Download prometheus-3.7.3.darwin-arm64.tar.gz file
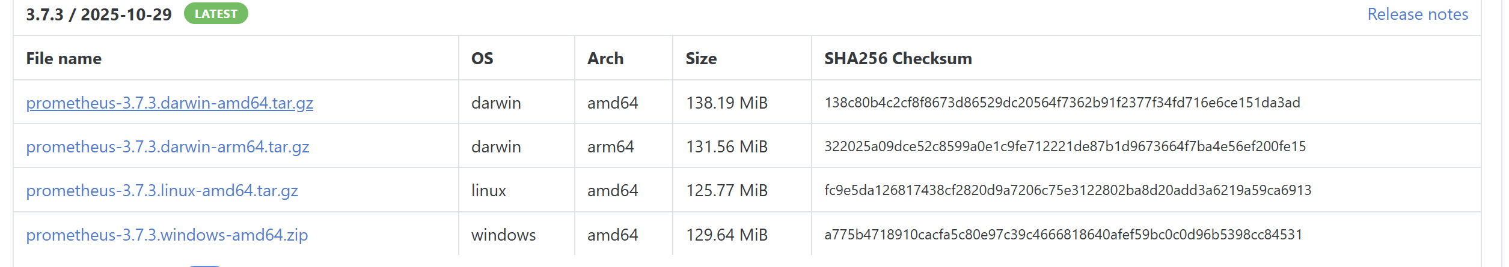 (168, 147)
